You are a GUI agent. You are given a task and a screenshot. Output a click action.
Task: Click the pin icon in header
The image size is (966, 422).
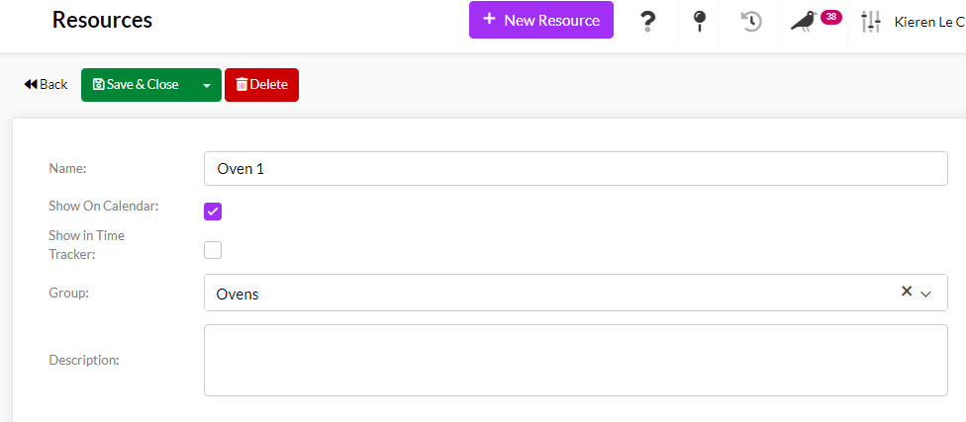[x=699, y=22]
